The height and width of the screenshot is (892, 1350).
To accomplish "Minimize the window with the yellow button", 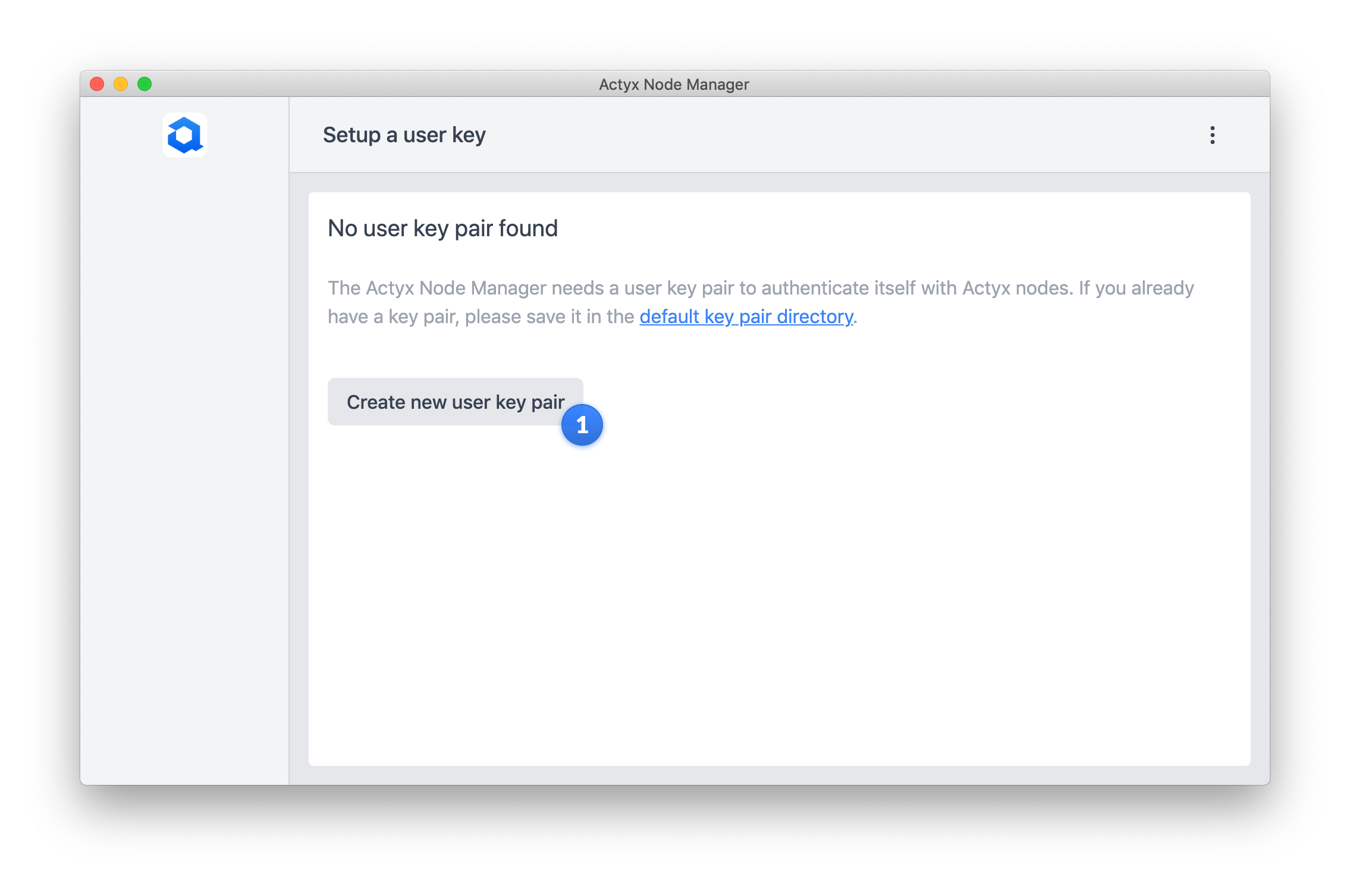I will click(121, 84).
